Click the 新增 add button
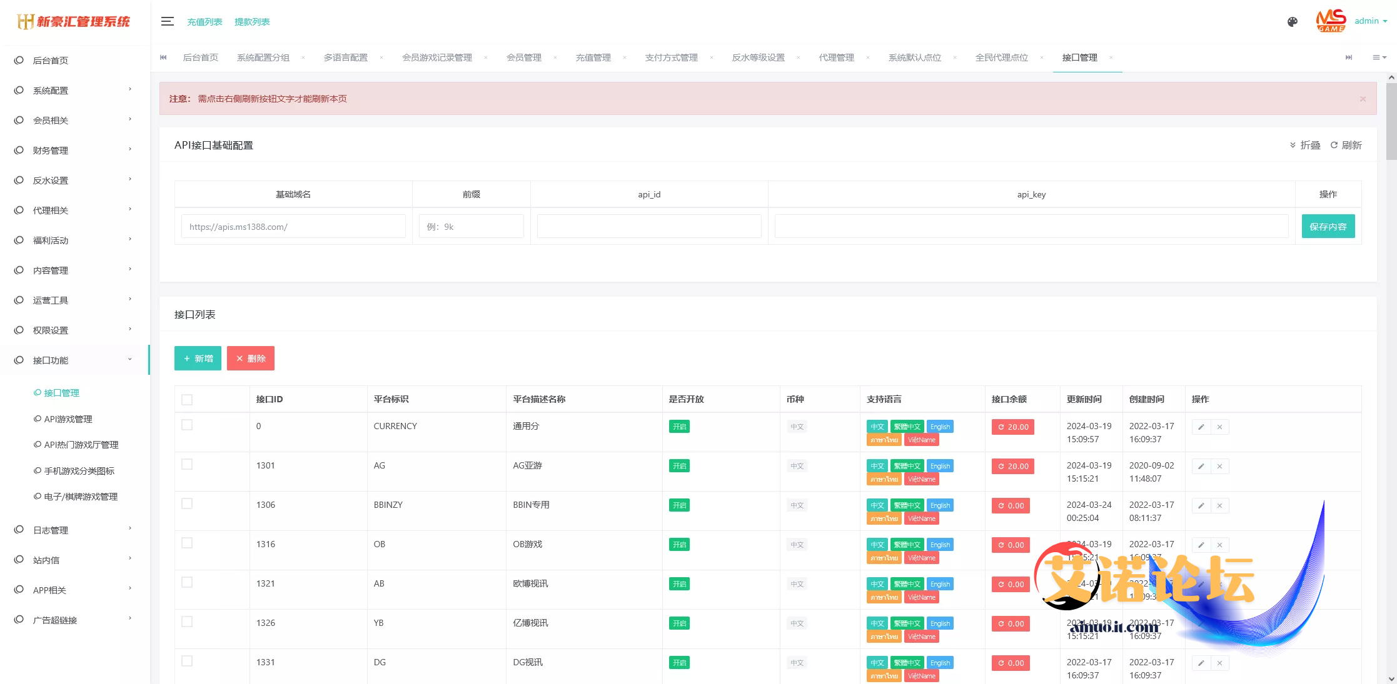 point(198,359)
